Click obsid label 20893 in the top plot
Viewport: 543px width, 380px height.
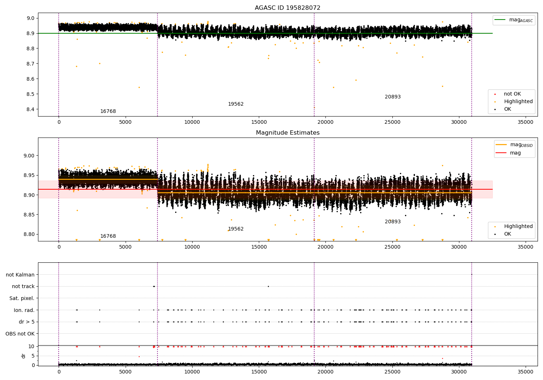pos(393,97)
